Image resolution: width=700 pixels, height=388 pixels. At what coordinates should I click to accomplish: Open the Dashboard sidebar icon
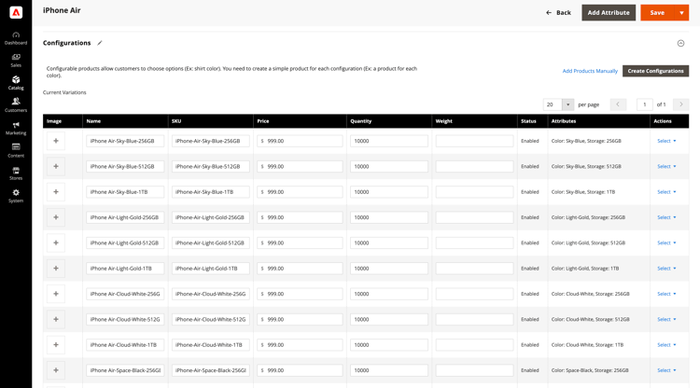tap(16, 38)
